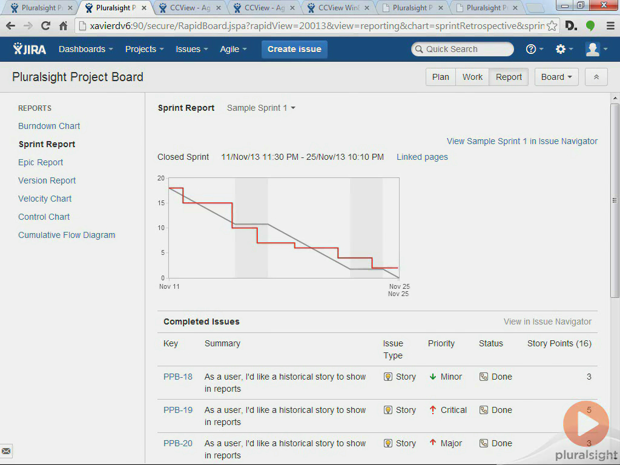The width and height of the screenshot is (620, 465).
Task: Switch to Work mode
Action: (x=472, y=77)
